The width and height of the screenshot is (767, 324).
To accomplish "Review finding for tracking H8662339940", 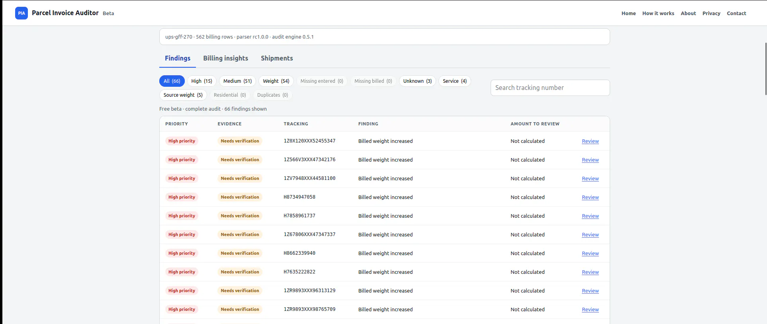I will click(590, 254).
